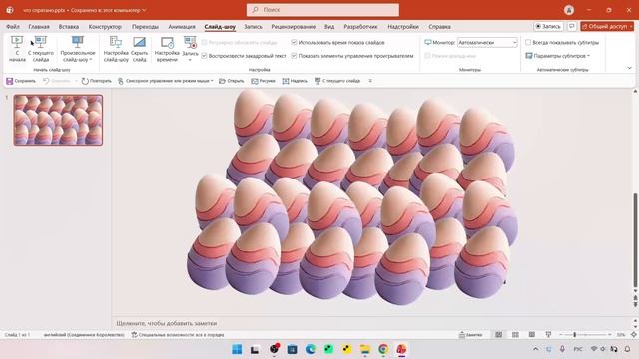Click language indicator in status bar

84,335
